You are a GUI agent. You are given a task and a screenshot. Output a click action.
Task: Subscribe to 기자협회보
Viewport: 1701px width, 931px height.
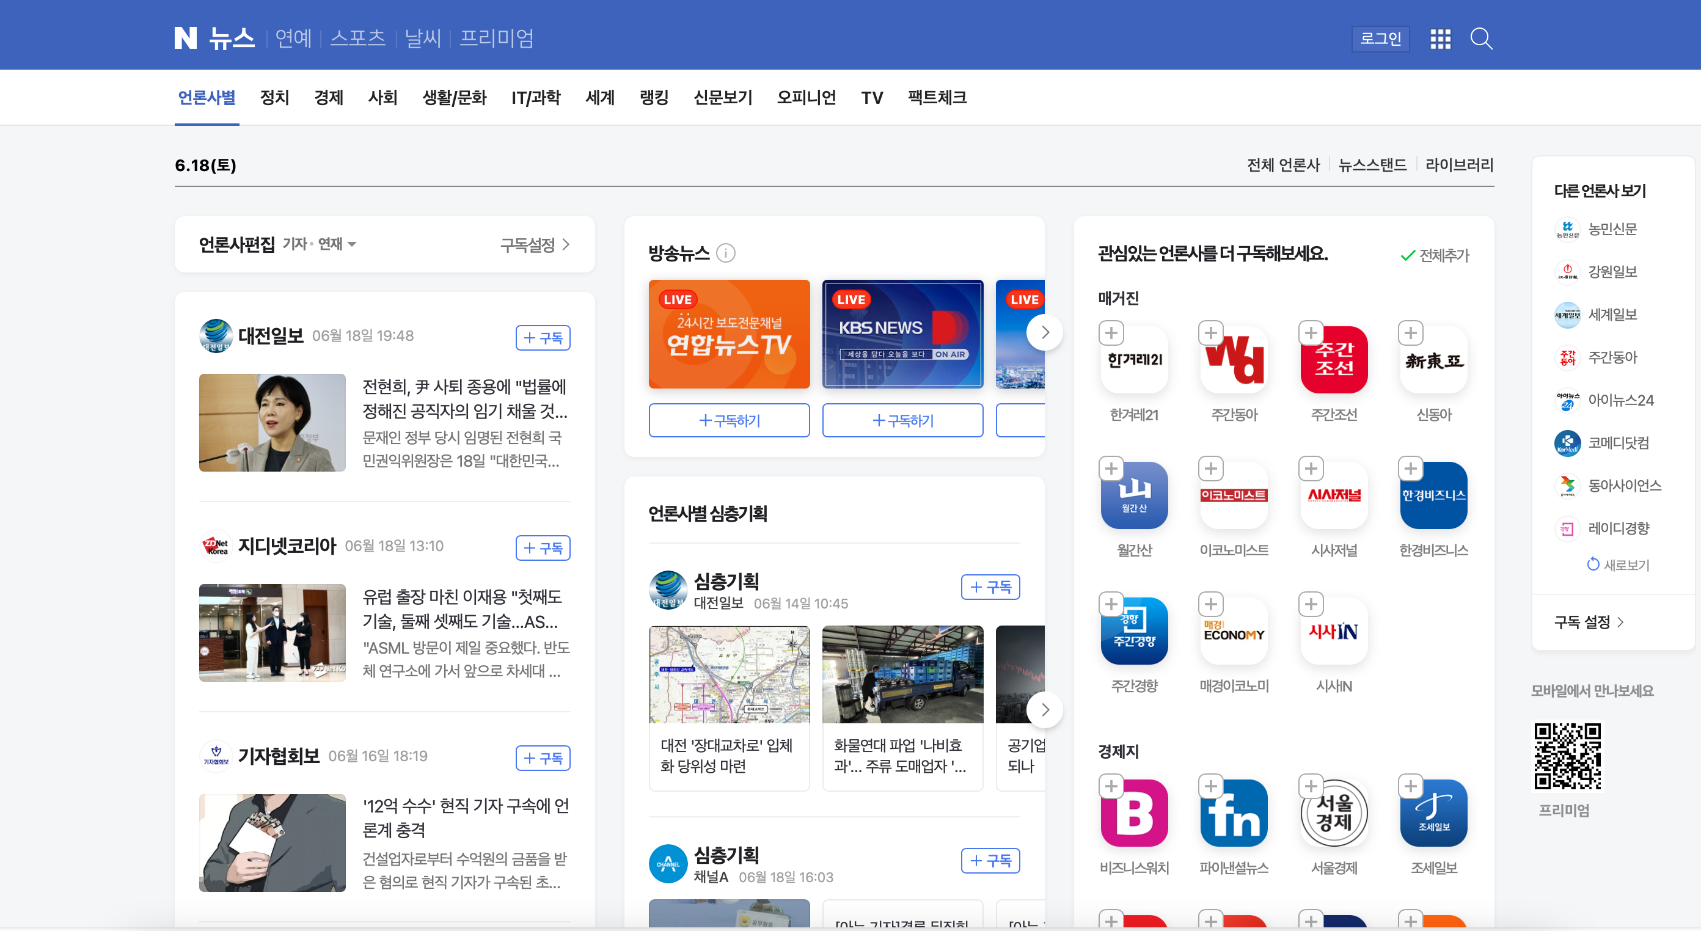(x=543, y=758)
